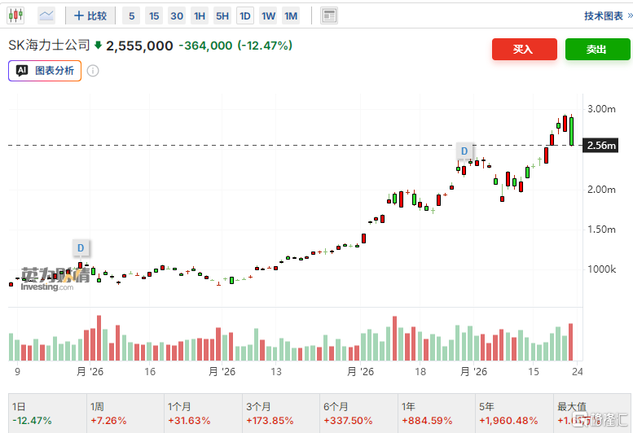The width and height of the screenshot is (633, 433).
Task: Select the 1个月 range showing +31.63%
Action: coord(203,413)
